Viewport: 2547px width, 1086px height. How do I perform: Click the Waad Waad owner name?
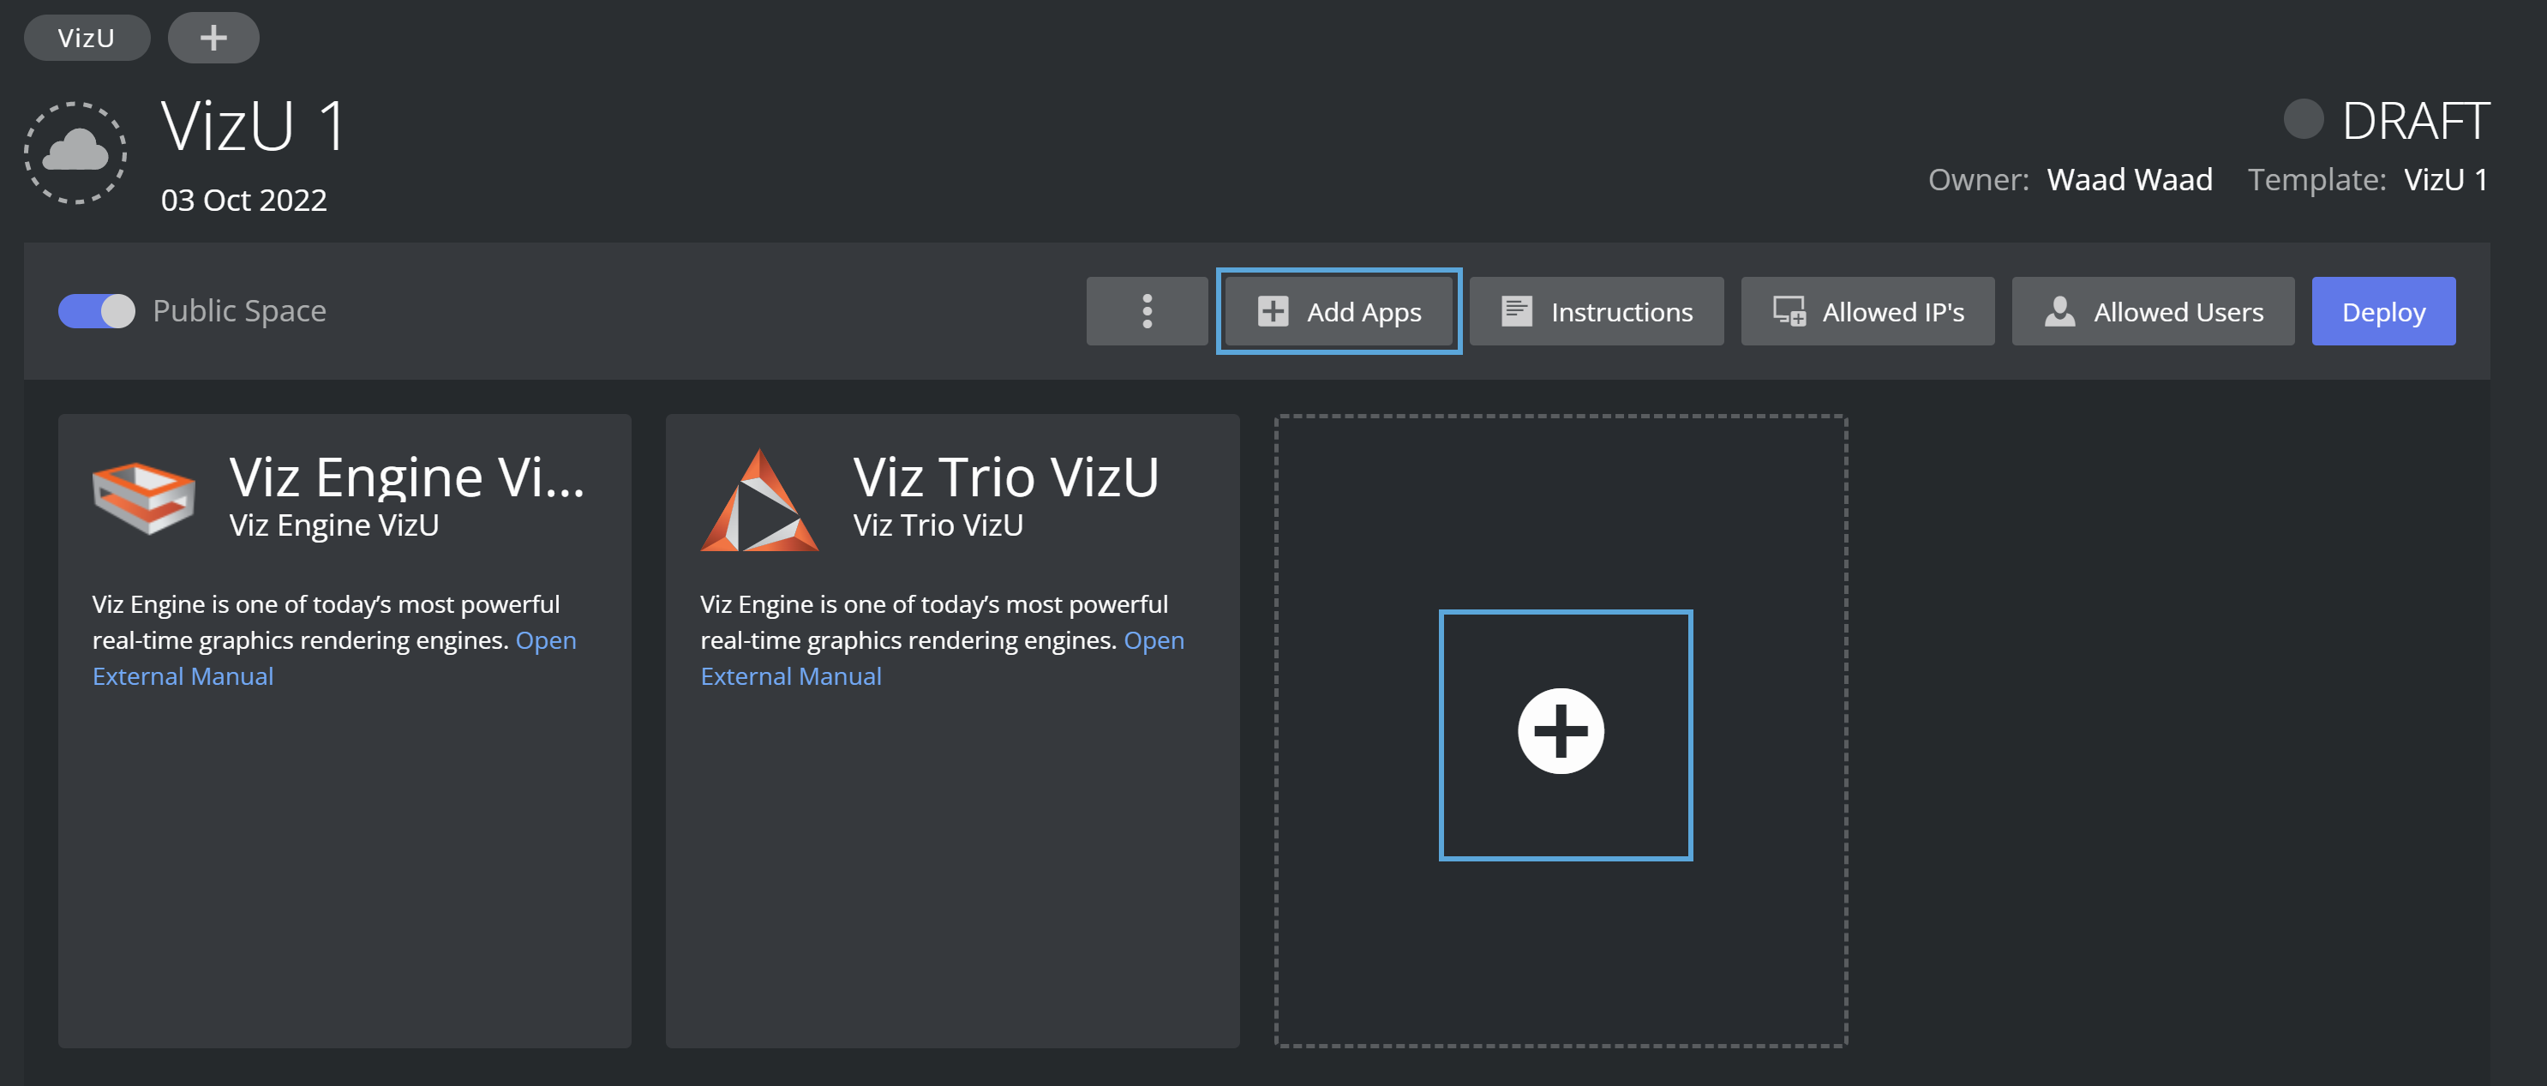click(2129, 180)
